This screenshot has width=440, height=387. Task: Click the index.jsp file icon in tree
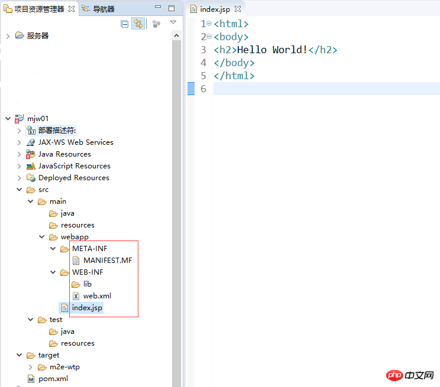64,308
